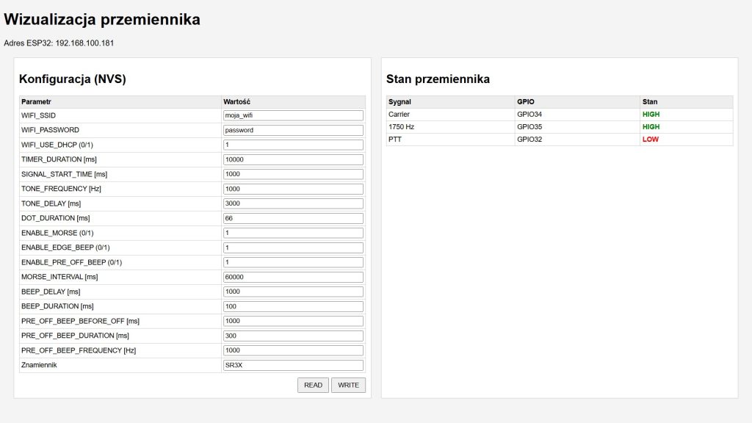Viewport: 752px width, 423px height.
Task: Click the Znamiennik callsign field
Action: 293,365
